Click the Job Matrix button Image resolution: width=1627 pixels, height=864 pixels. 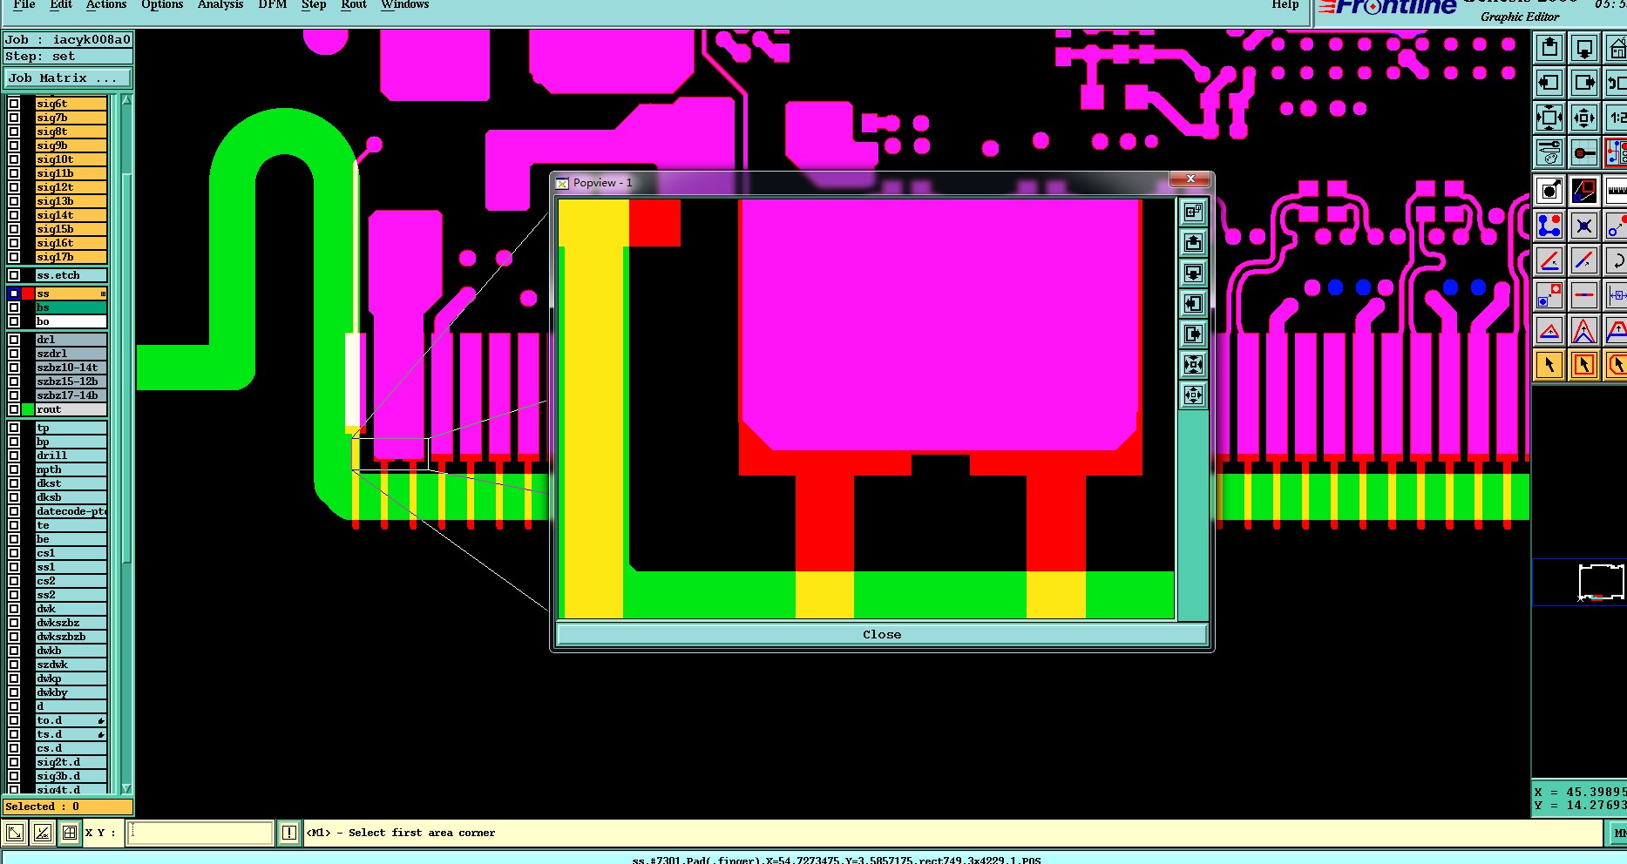[68, 78]
